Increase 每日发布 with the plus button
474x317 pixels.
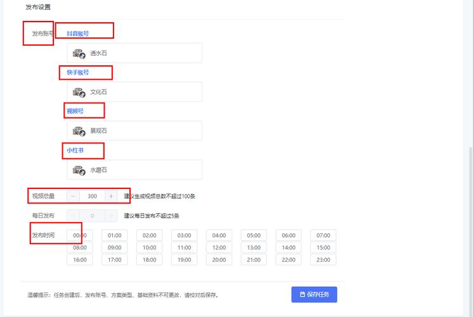111,216
